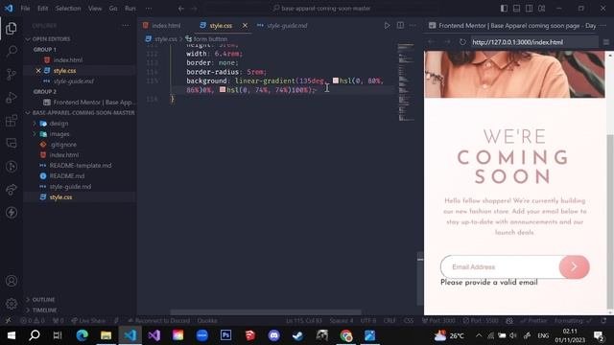Go back in the browser preview
The width and height of the screenshot is (614, 345).
(432, 42)
